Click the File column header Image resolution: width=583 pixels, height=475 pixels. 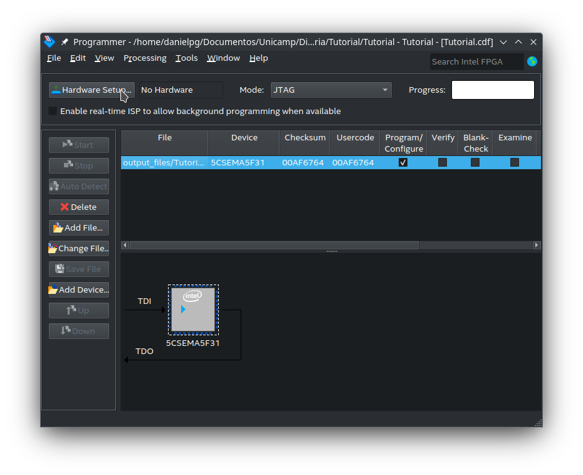tap(164, 143)
